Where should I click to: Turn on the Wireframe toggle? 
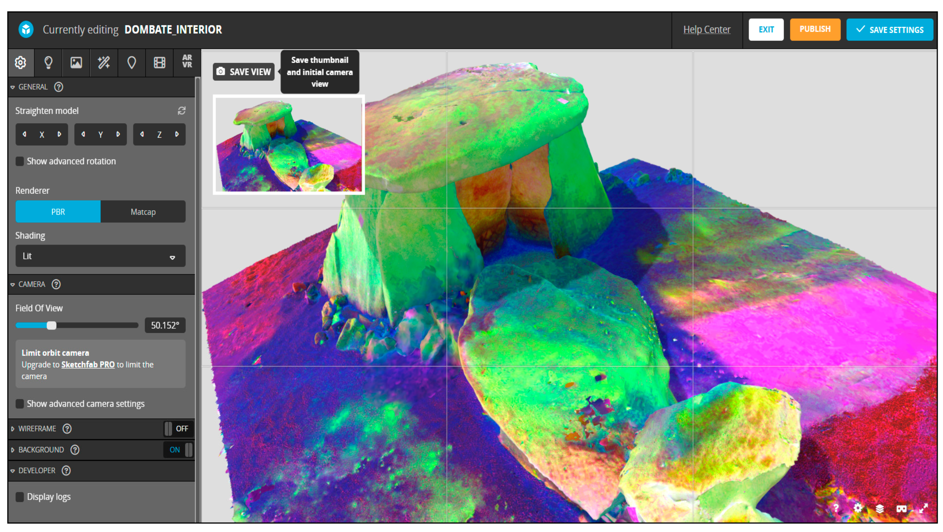[x=178, y=428]
